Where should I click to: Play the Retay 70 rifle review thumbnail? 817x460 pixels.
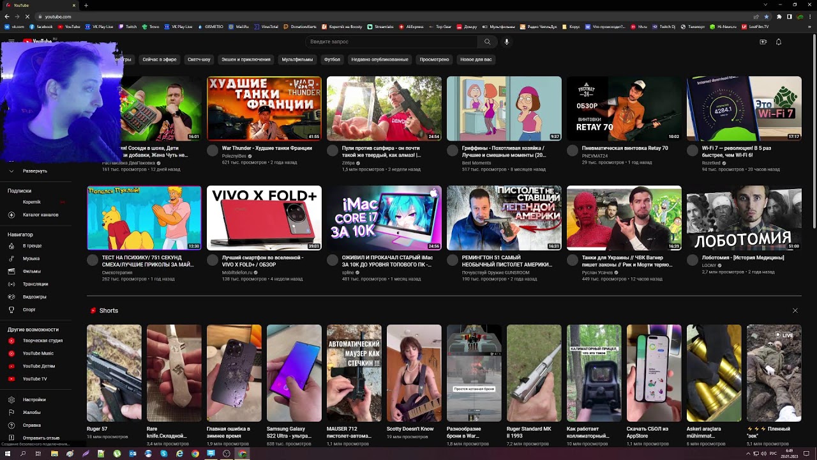(x=624, y=109)
